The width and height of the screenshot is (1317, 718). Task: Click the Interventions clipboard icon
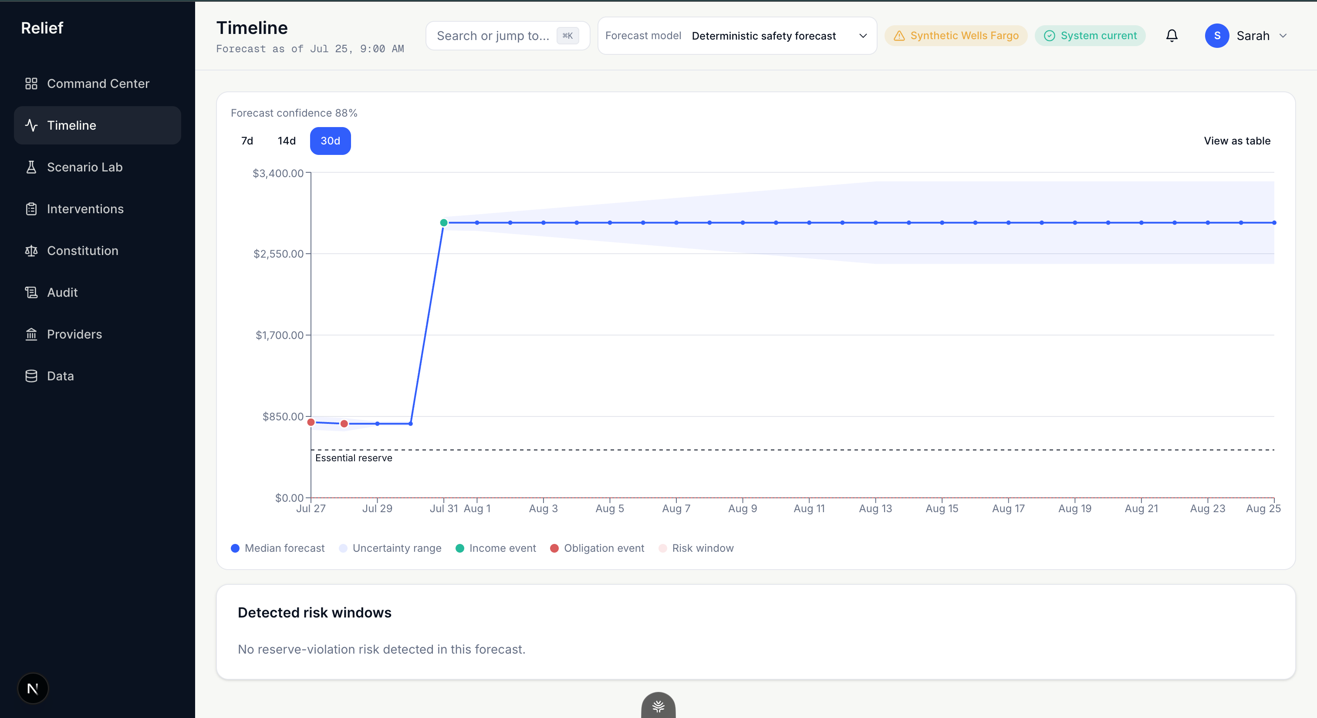click(x=31, y=209)
